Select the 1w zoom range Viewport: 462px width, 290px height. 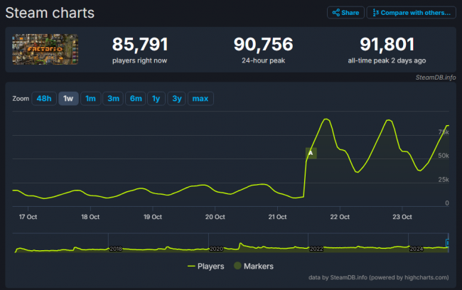pyautogui.click(x=68, y=99)
